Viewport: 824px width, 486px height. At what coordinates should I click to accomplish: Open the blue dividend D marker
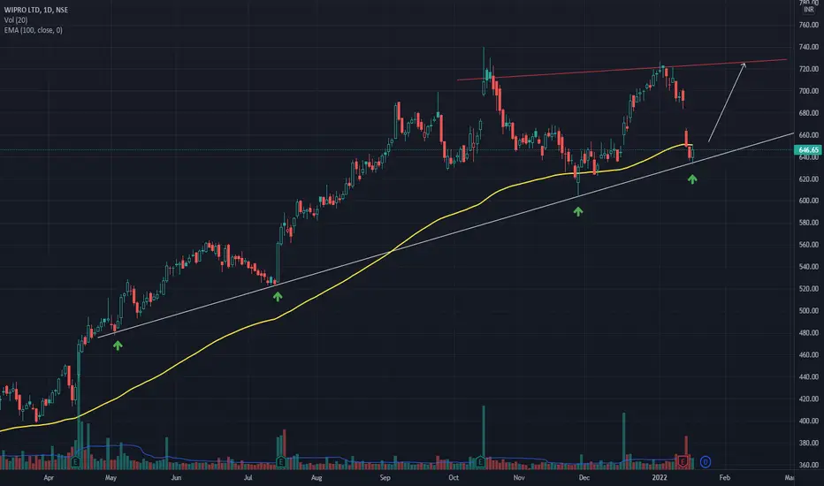[x=706, y=462]
